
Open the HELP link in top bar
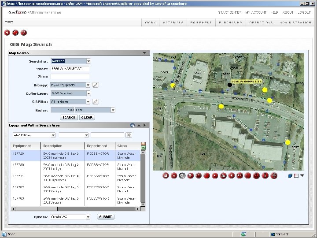pyautogui.click(x=274, y=12)
